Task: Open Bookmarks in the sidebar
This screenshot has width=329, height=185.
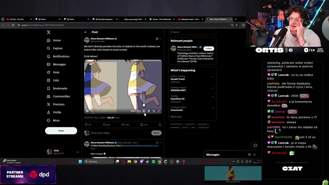Action: [x=57, y=88]
